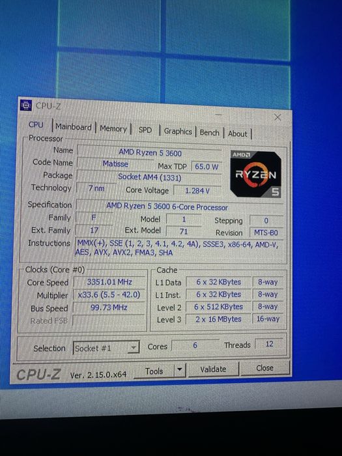
Task: Click the empty Rated FSB field
Action: tap(109, 321)
